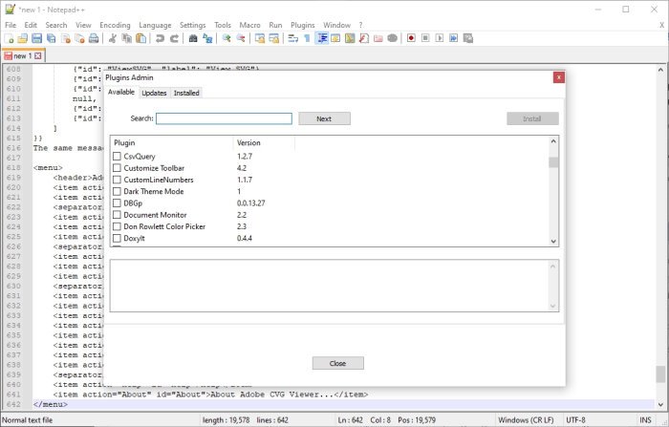Click the Show all characters pilcrow icon
Screen dimensions: 669x427
tap(307, 38)
